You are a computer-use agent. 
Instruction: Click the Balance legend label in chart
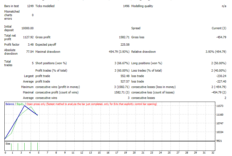[x=10, y=104]
